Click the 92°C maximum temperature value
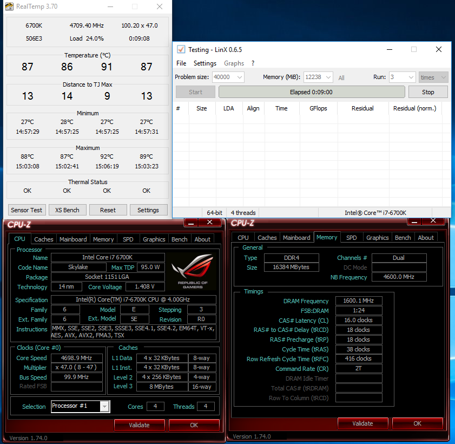 click(107, 156)
